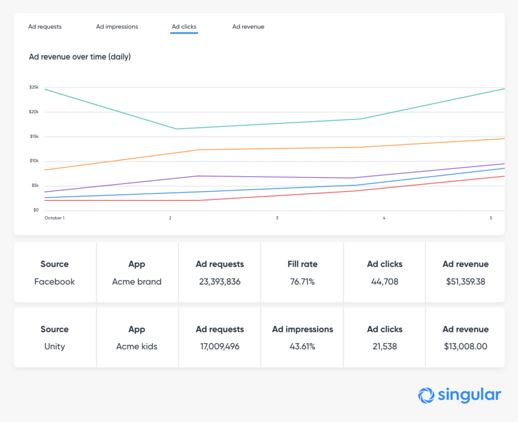Click the x-axis day 5 label
This screenshot has height=422, width=518.
[x=491, y=218]
